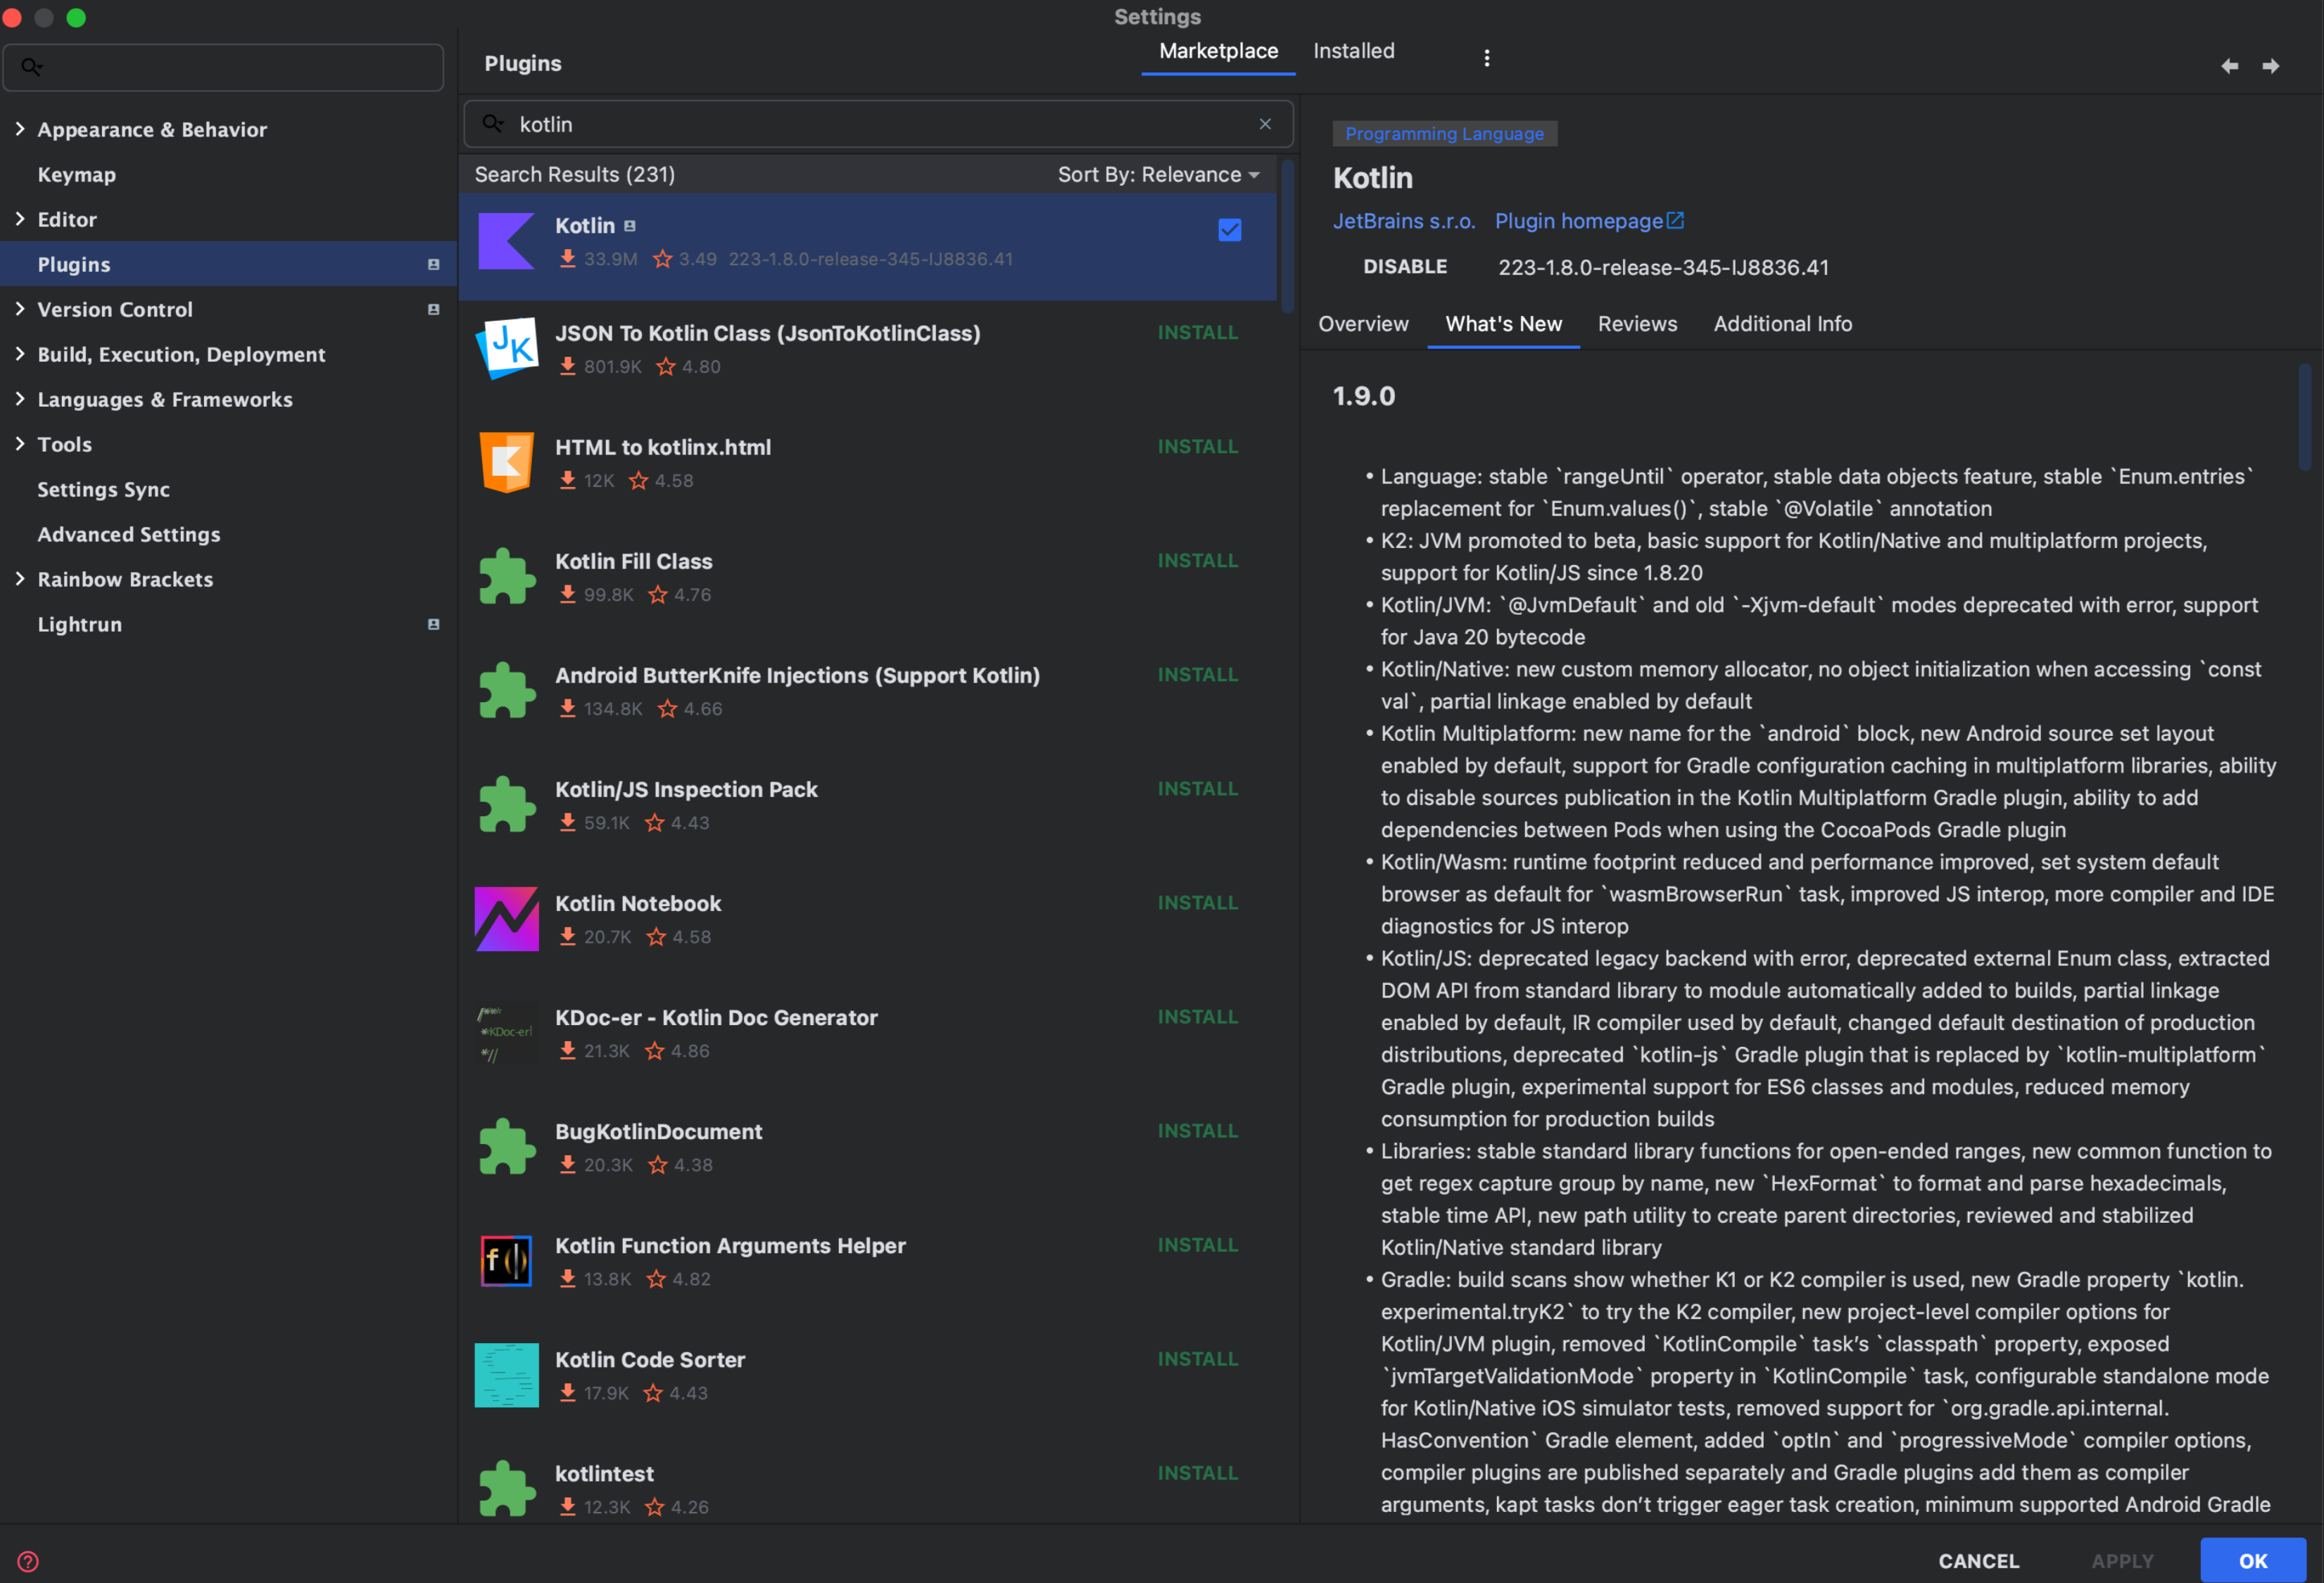The height and width of the screenshot is (1583, 2324).
Task: Expand the Version Control node
Action: point(20,309)
